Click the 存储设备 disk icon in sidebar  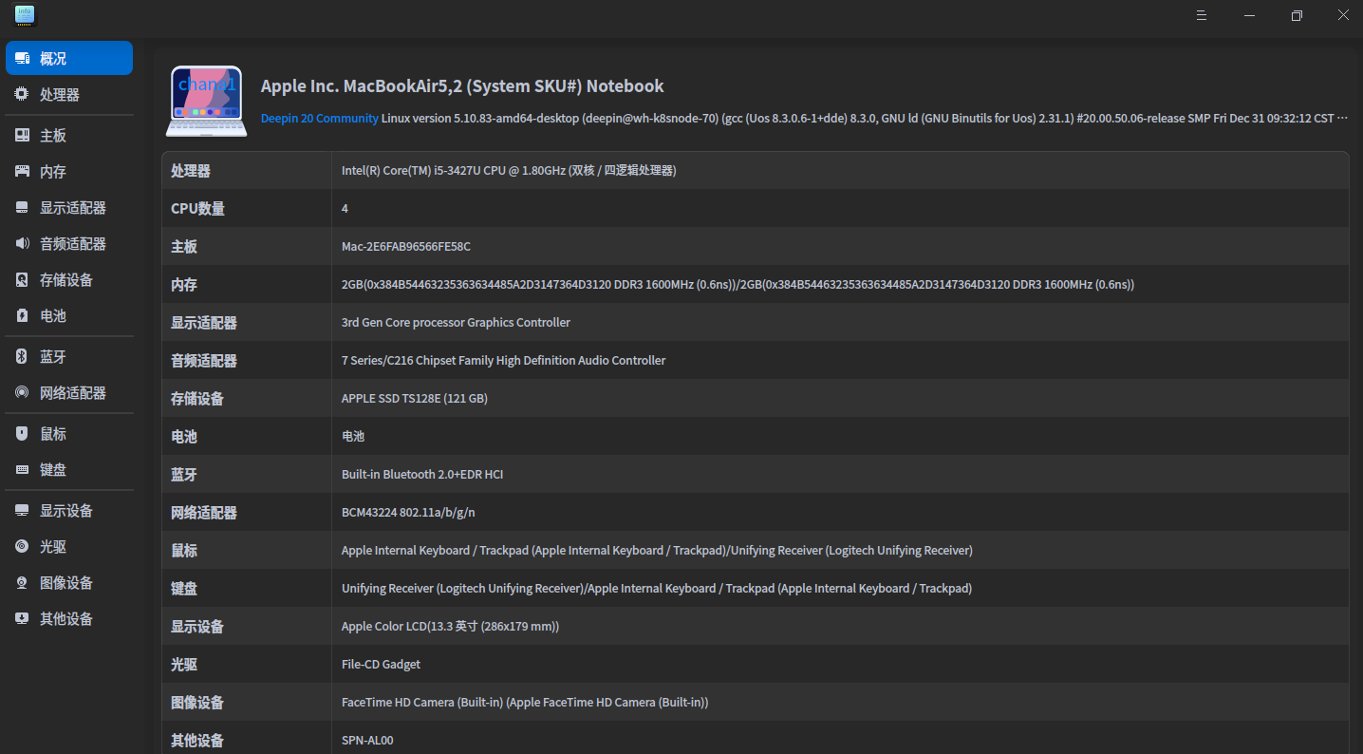pyautogui.click(x=23, y=280)
